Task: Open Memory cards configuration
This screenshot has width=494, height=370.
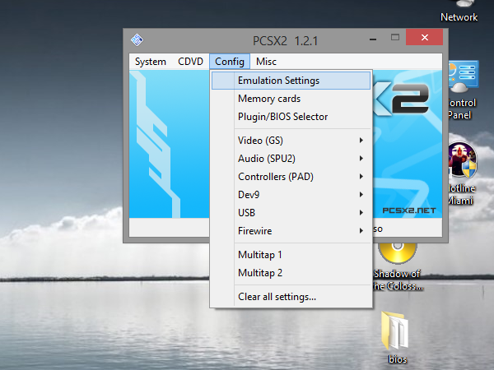Action: click(291, 99)
